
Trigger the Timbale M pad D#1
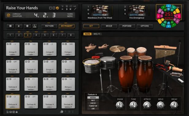[68, 102]
